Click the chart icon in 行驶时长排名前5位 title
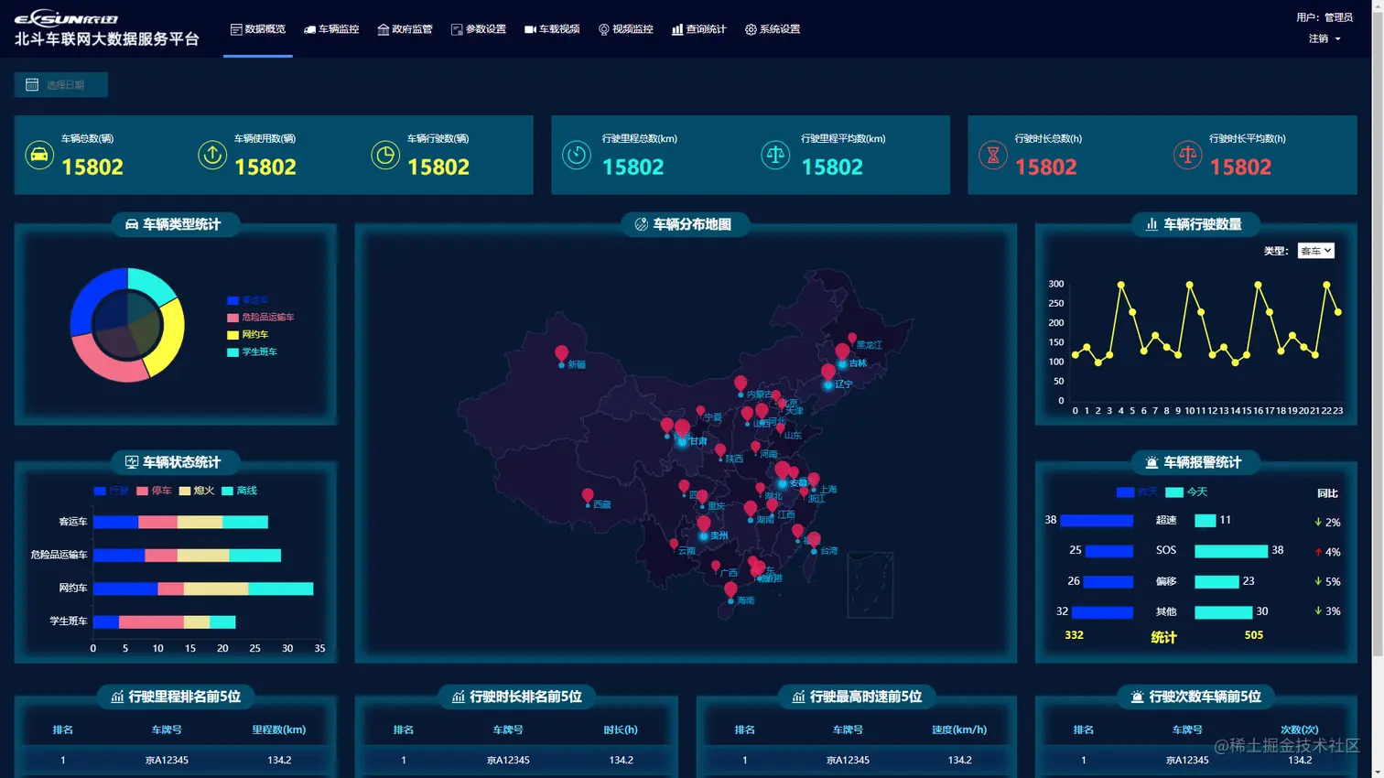 (x=459, y=697)
